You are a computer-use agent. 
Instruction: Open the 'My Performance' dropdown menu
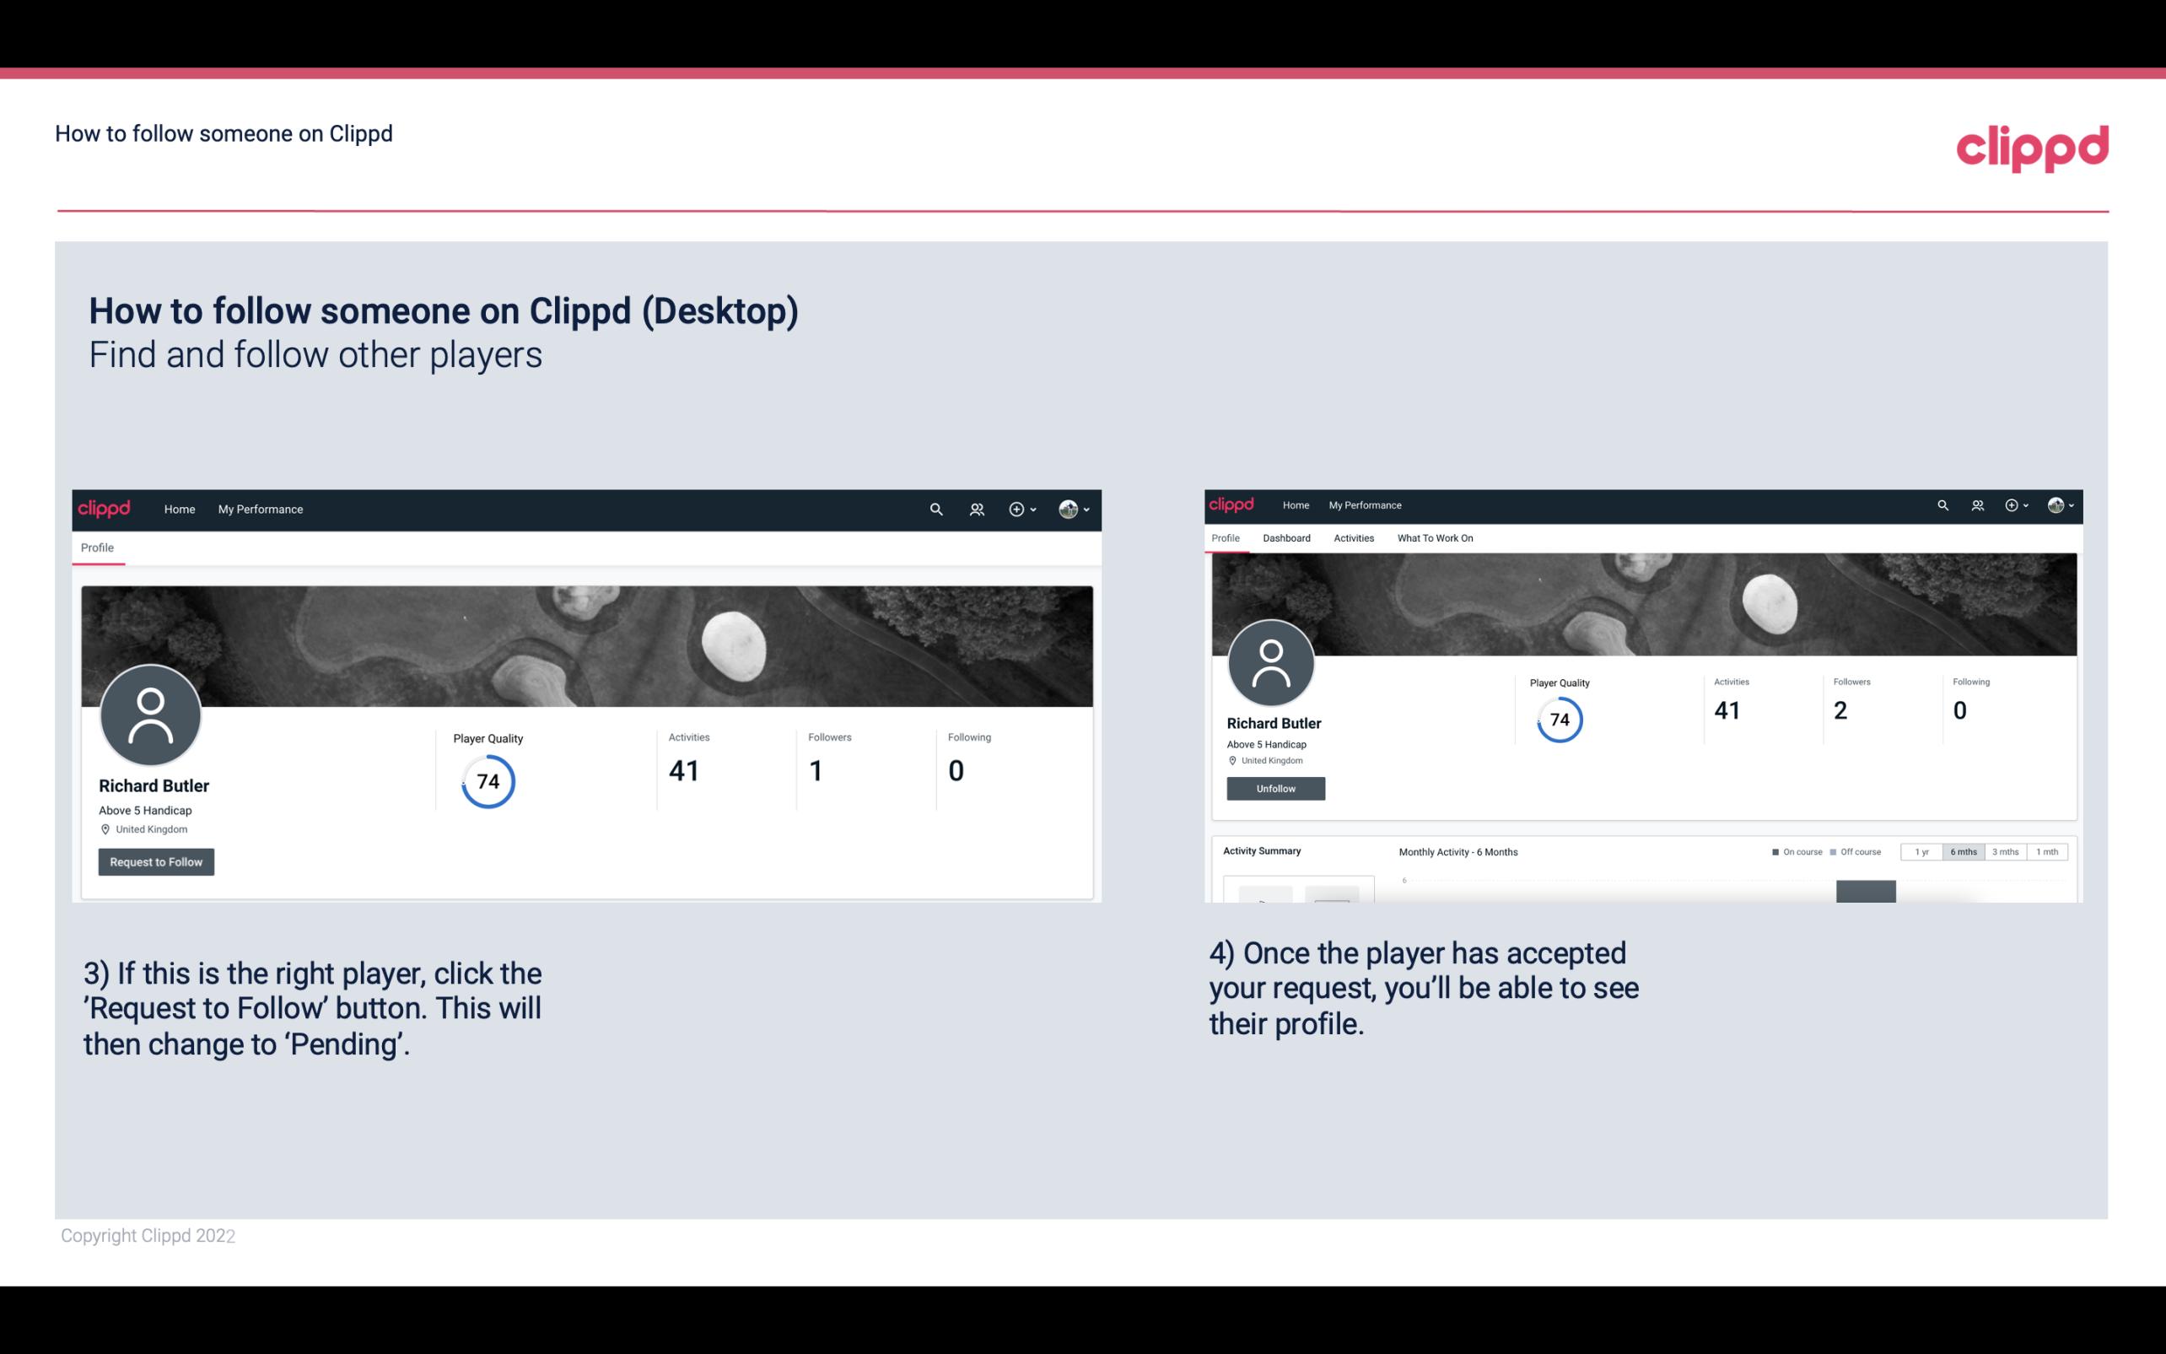(x=259, y=509)
